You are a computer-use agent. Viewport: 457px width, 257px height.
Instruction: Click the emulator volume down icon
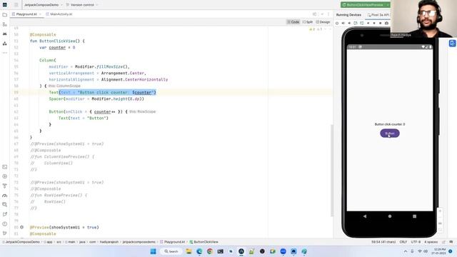pos(349,23)
